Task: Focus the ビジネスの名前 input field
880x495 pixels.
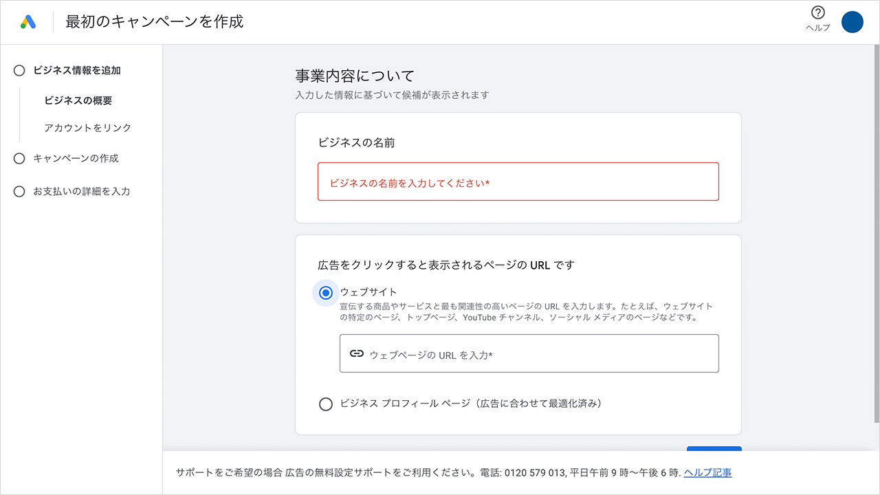Action: [518, 181]
